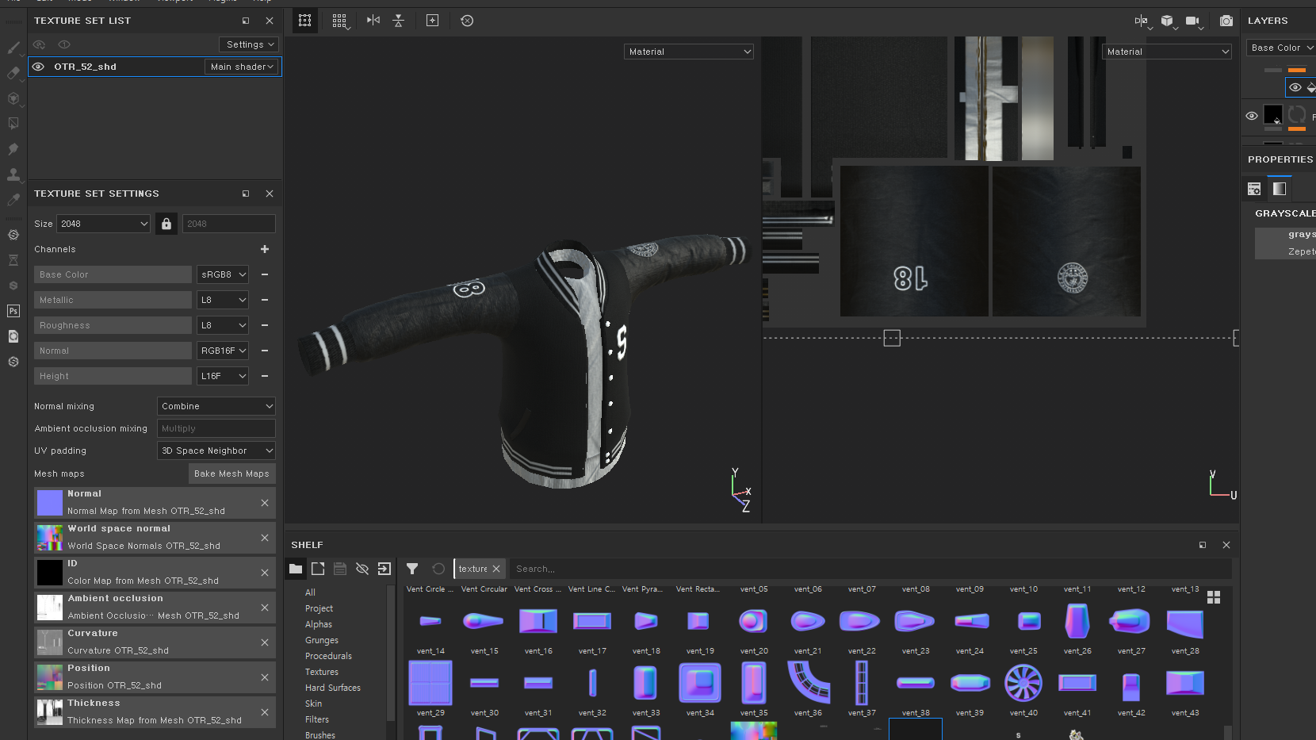The width and height of the screenshot is (1316, 740).
Task: Open the UV padding 3D Space Neighbor dropdown
Action: point(216,451)
